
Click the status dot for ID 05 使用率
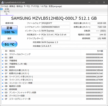[3, 67]
